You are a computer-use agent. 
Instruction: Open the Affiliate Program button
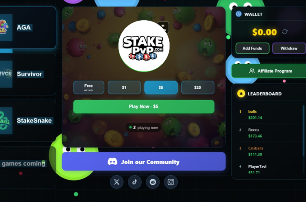pos(269,71)
